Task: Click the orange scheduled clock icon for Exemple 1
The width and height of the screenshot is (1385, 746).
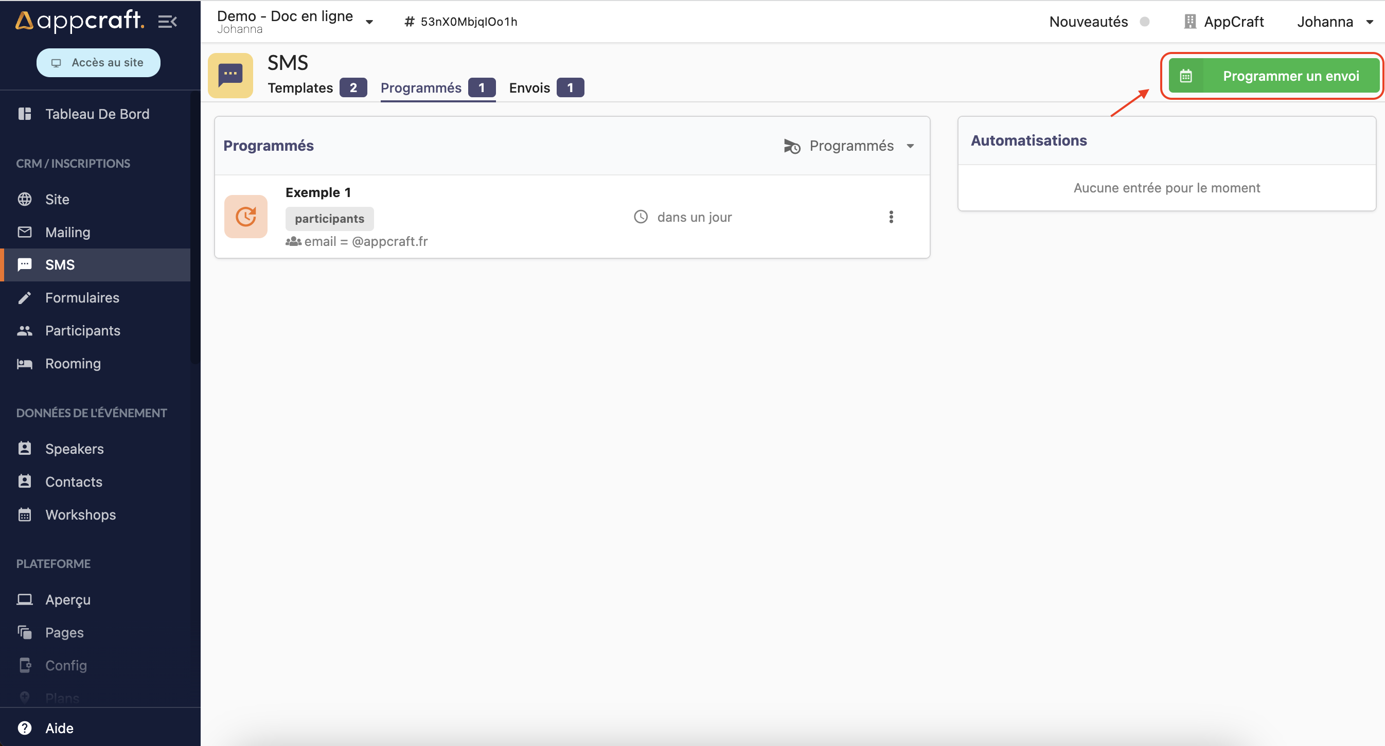Action: pyautogui.click(x=246, y=217)
